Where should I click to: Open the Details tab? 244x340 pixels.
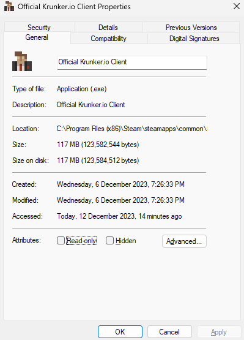(x=108, y=28)
